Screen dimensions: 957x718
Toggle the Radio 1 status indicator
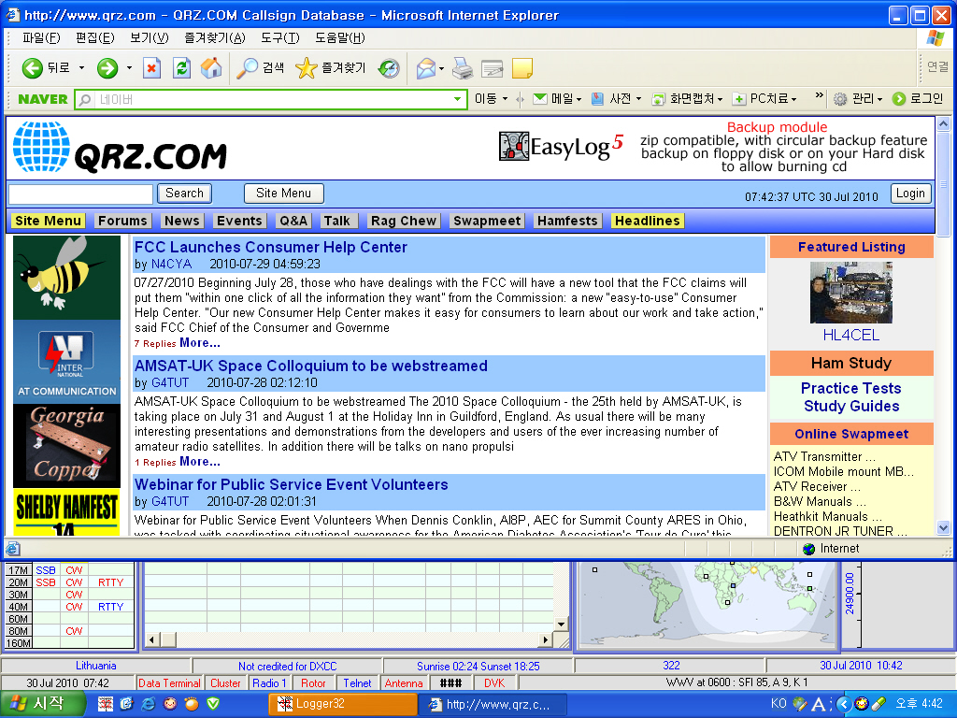point(269,683)
